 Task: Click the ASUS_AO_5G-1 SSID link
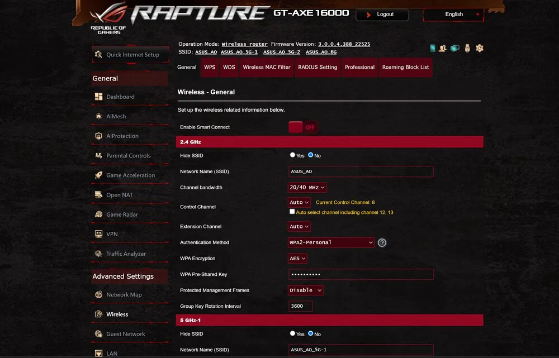(239, 52)
